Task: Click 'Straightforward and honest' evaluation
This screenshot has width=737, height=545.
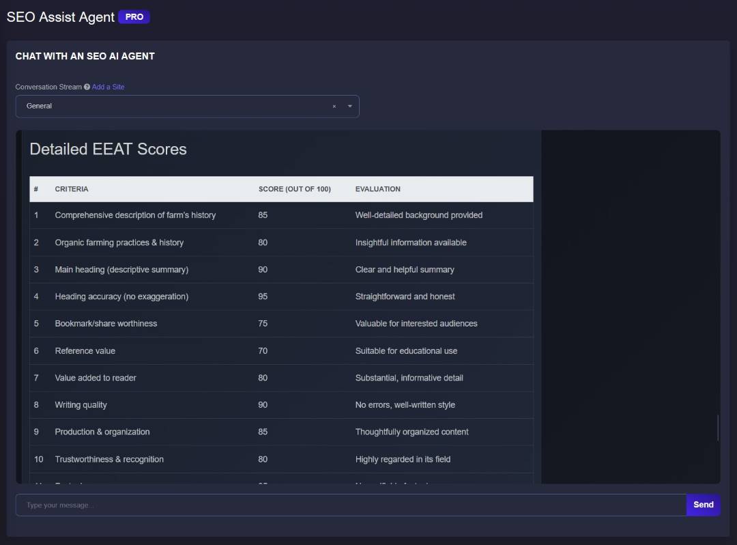Action: tap(405, 296)
